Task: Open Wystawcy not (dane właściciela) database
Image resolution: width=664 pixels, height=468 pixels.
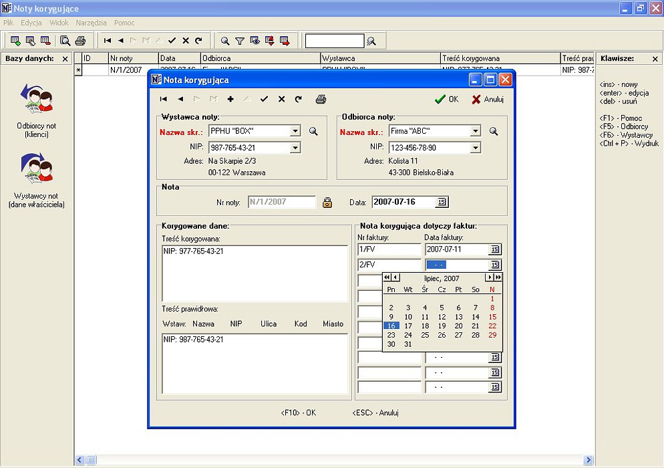Action: (37, 181)
